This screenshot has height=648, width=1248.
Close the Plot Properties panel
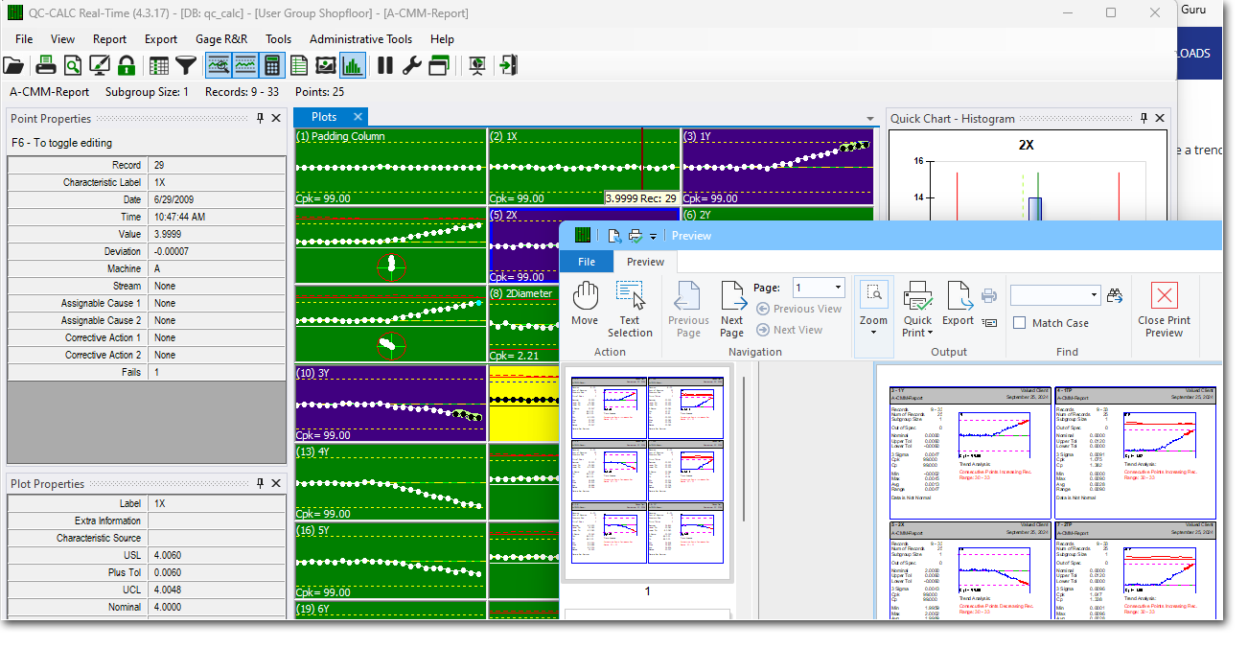pyautogui.click(x=276, y=483)
